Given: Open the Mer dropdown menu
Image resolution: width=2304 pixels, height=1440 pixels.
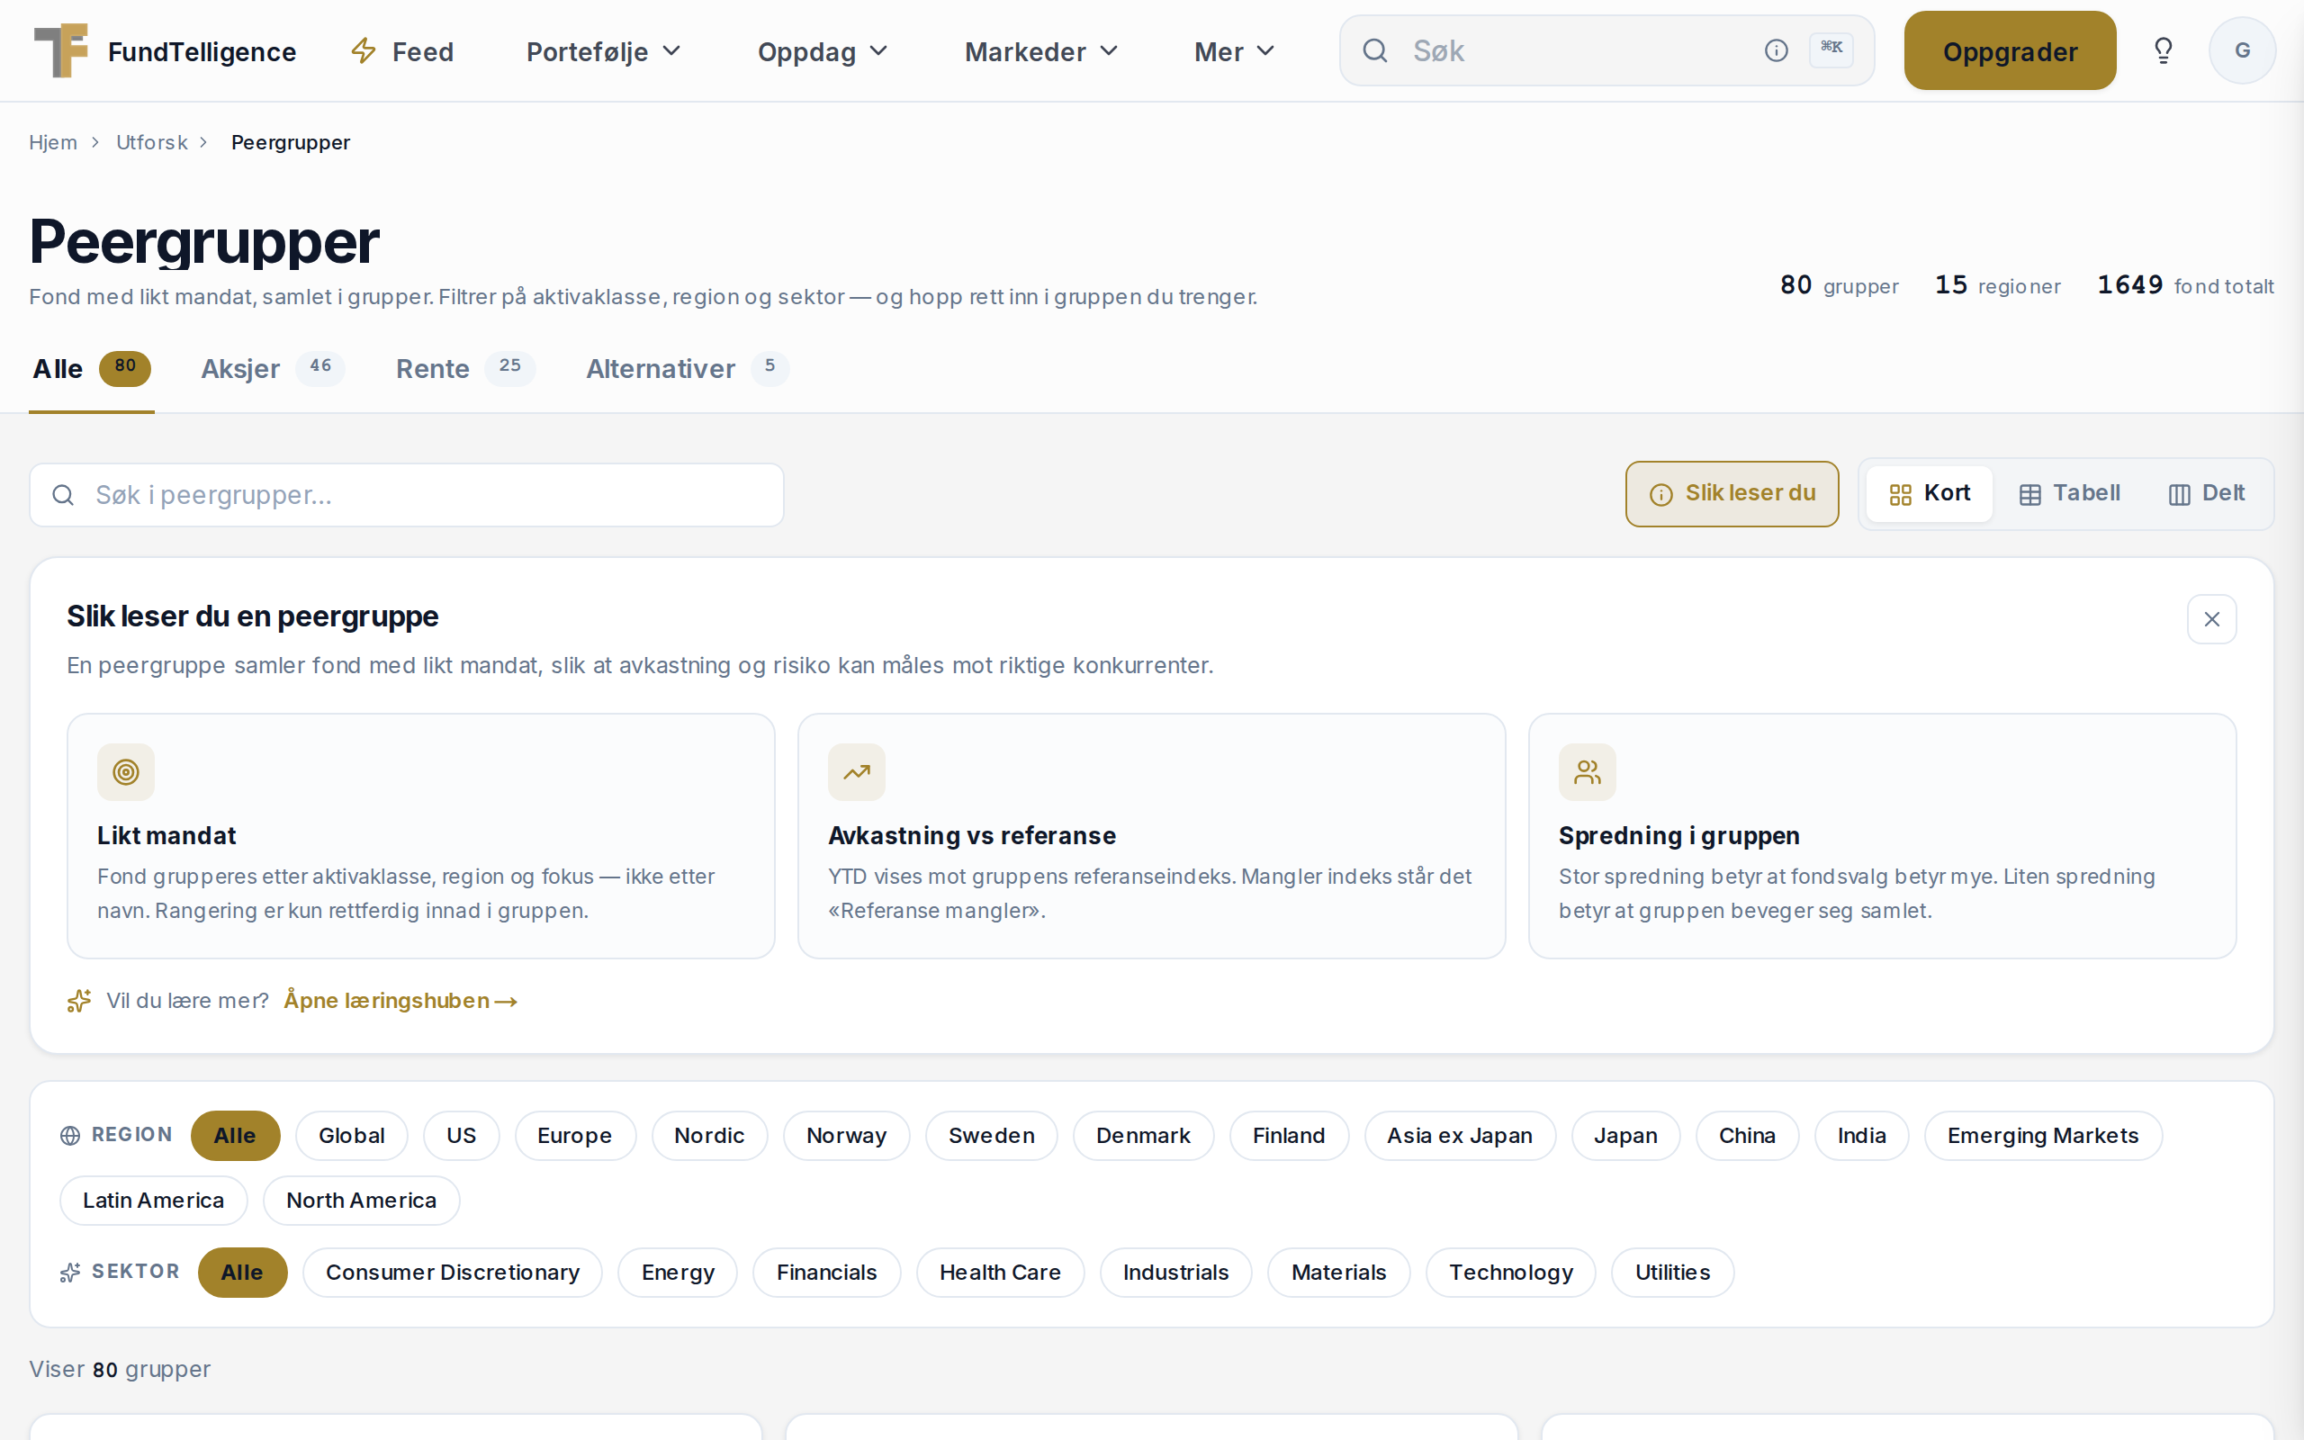Looking at the screenshot, I should click(1234, 51).
